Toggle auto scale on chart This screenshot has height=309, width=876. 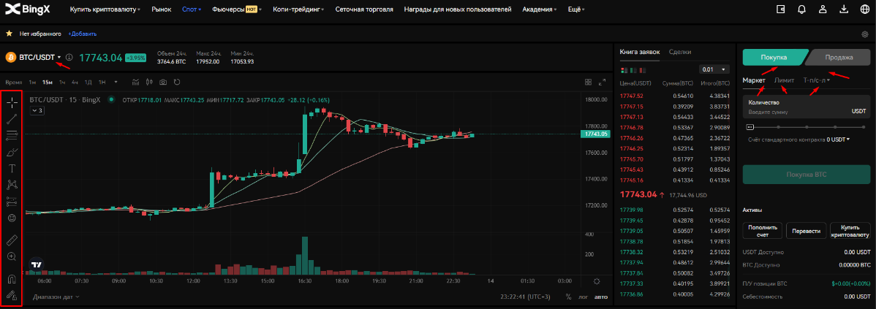pos(600,297)
